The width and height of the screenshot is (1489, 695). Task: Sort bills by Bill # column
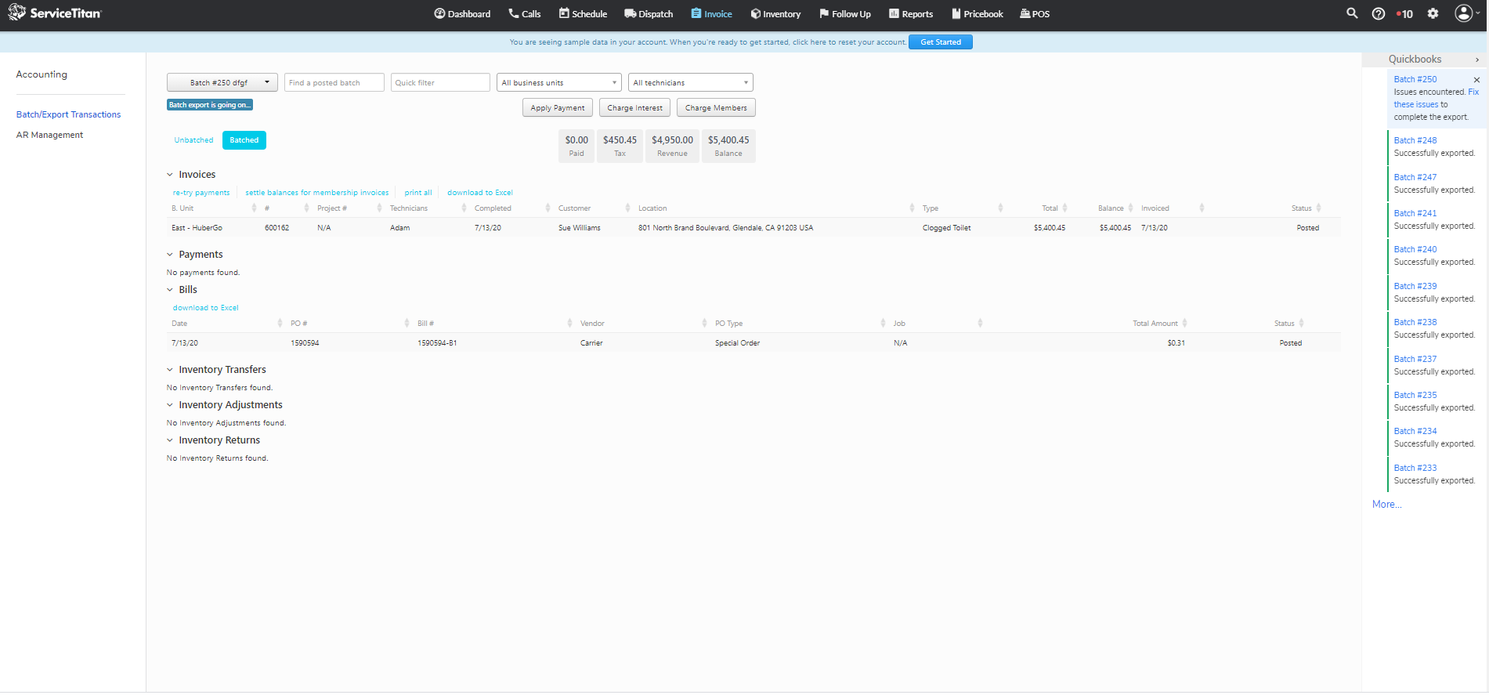tap(569, 324)
